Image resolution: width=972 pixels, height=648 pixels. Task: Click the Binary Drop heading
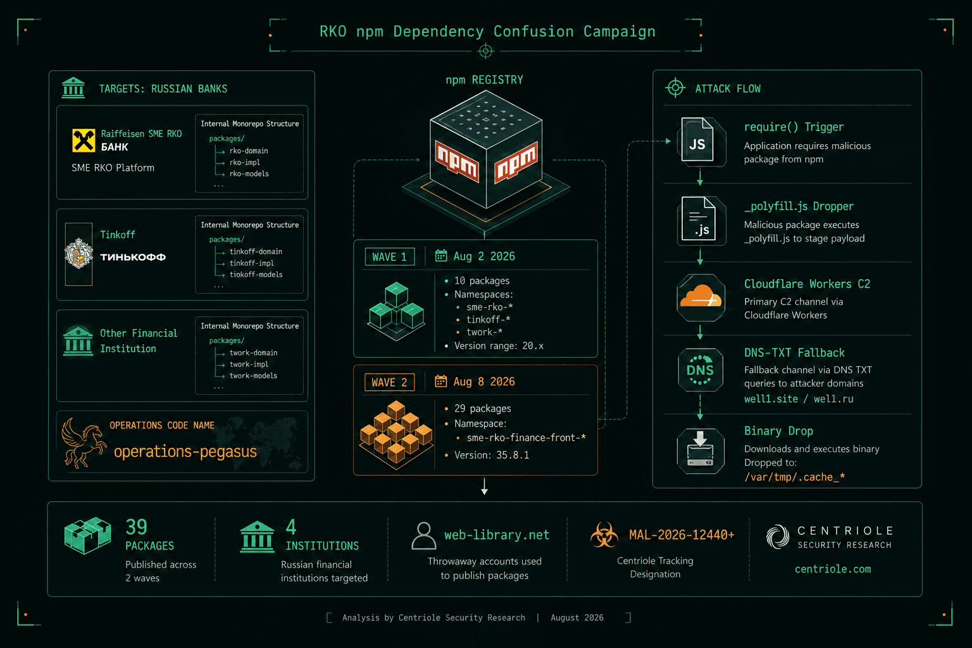[778, 431]
